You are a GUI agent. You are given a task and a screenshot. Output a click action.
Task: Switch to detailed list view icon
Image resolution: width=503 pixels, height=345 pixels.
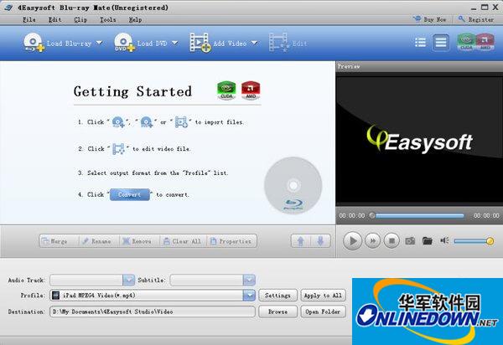(441, 42)
